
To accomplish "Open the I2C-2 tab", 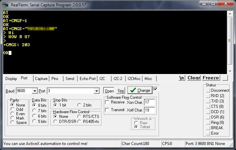I will pos(118,79).
